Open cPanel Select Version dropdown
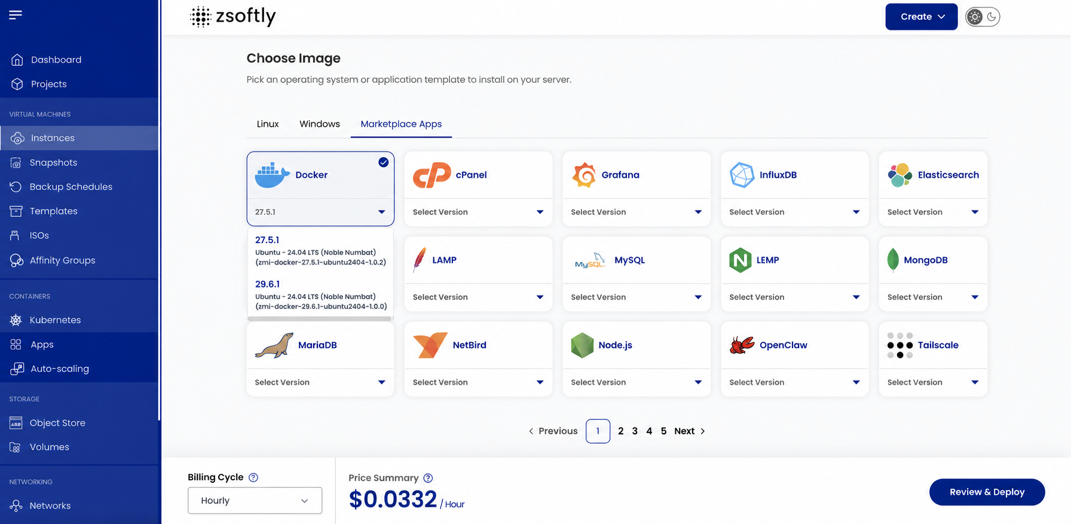Viewport: 1071px width, 524px height. (478, 212)
